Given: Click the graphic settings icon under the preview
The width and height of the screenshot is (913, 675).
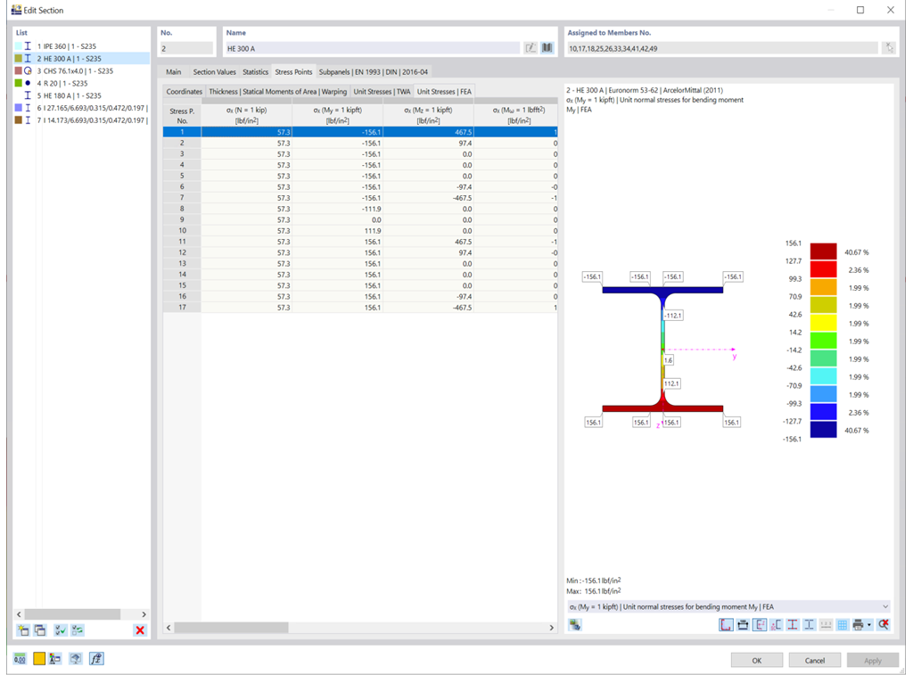Looking at the screenshot, I should [575, 625].
